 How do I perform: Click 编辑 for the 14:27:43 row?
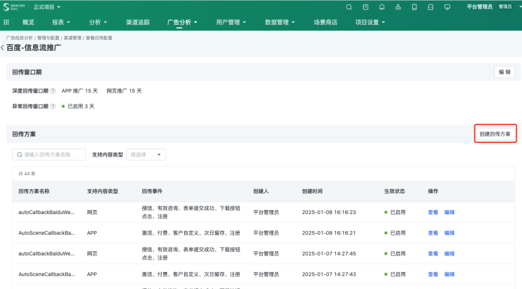449,275
